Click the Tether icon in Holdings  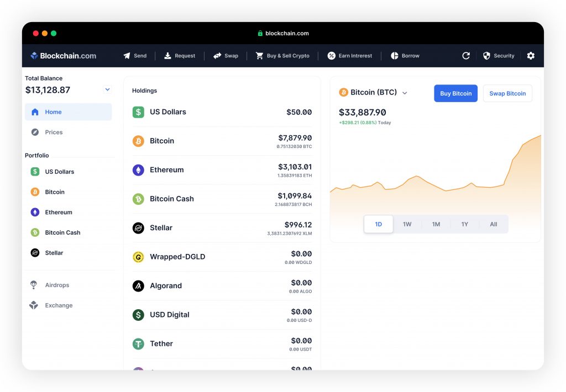138,343
